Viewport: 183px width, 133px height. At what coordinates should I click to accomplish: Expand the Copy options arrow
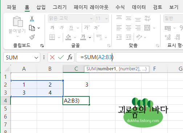(38, 28)
